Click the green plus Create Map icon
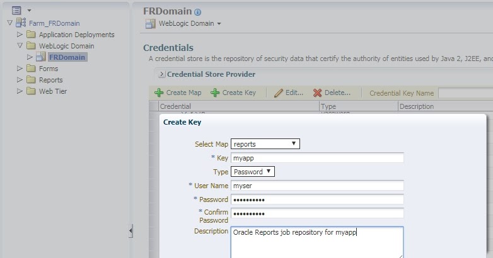493x258 pixels. pyautogui.click(x=159, y=93)
